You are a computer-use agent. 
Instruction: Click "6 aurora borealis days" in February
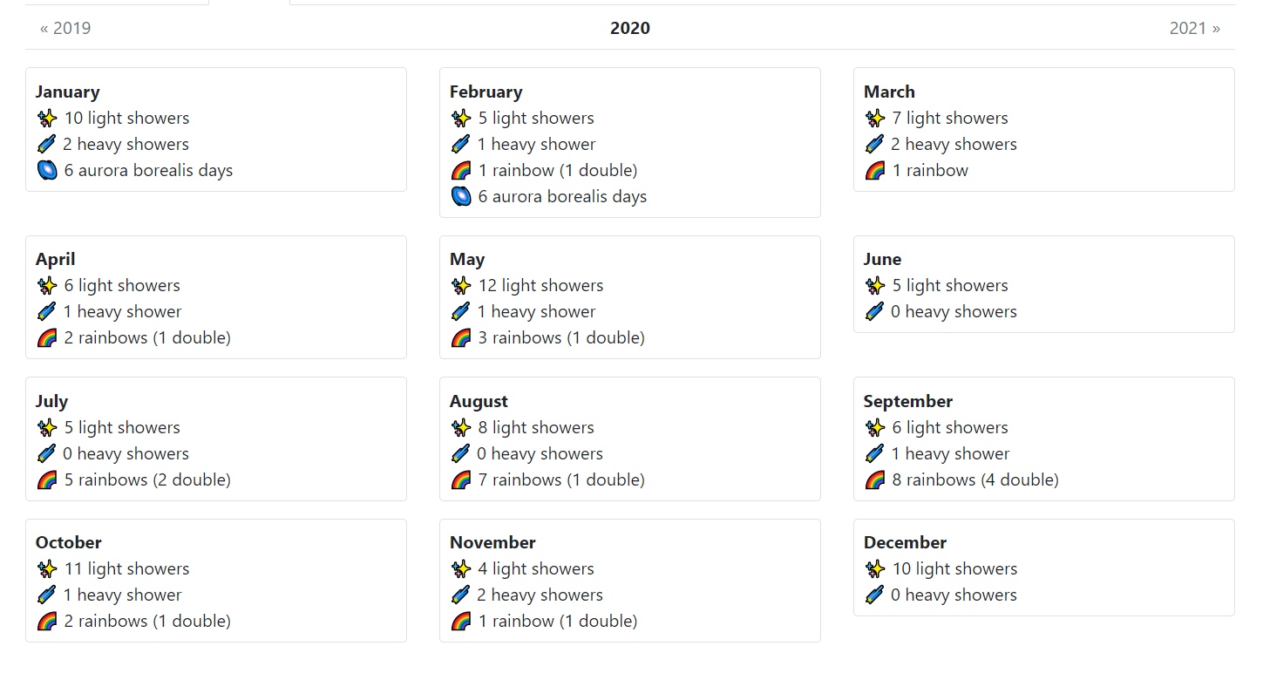562,197
